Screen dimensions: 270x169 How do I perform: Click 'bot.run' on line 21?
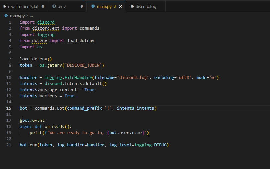(x=28, y=145)
